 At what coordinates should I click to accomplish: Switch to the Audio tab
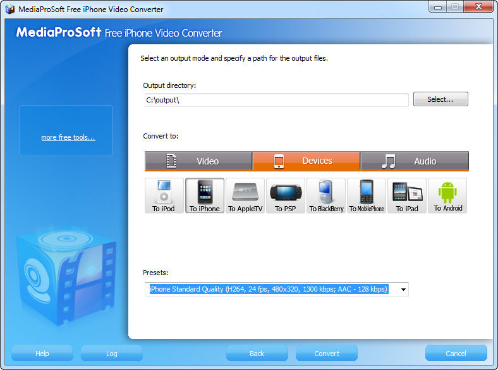[x=415, y=161]
